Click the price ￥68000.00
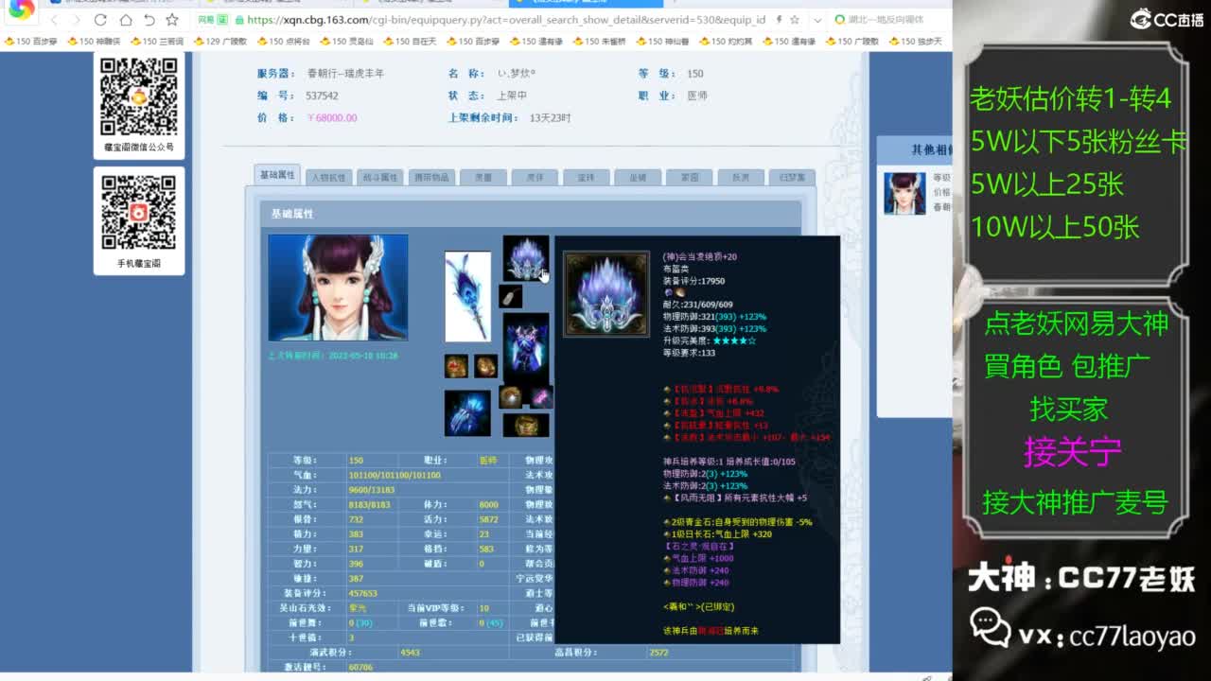 tap(332, 118)
